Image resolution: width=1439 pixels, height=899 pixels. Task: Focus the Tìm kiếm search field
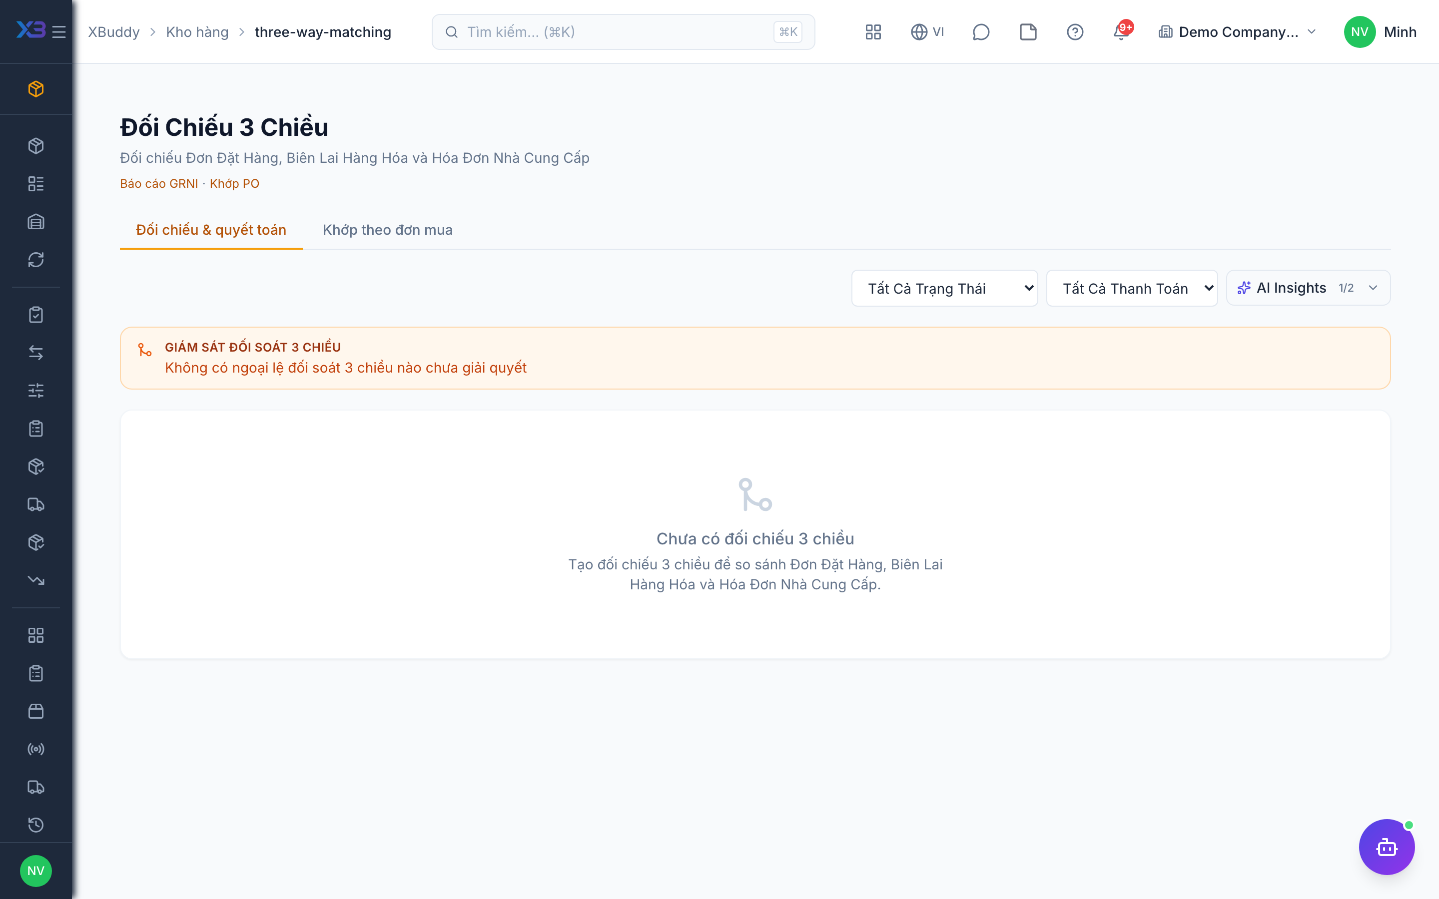pyautogui.click(x=623, y=31)
